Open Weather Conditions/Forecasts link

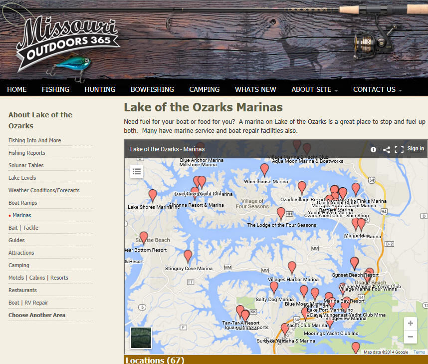point(44,190)
